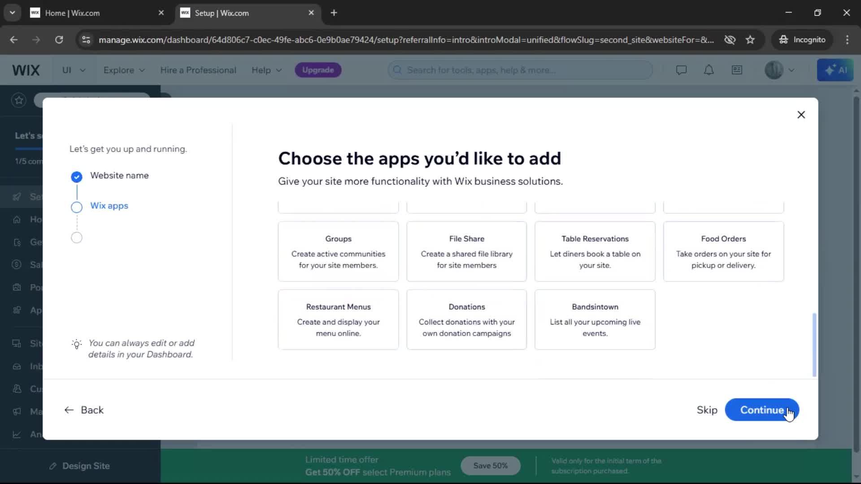The width and height of the screenshot is (861, 484).
Task: Click the Home icon in sidebar
Action: tap(17, 219)
